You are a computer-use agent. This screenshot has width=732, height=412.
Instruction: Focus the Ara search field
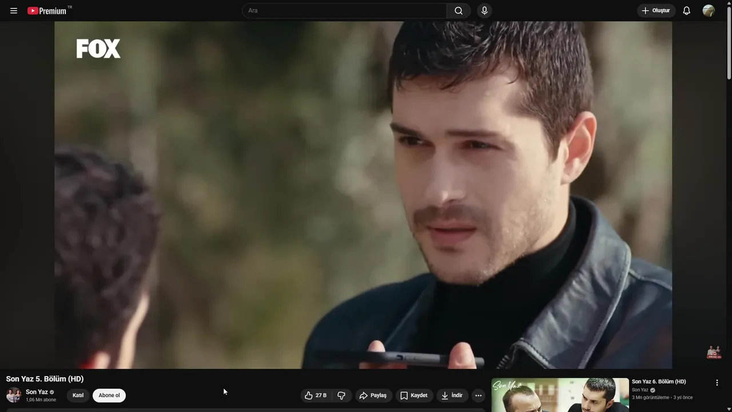coord(344,11)
